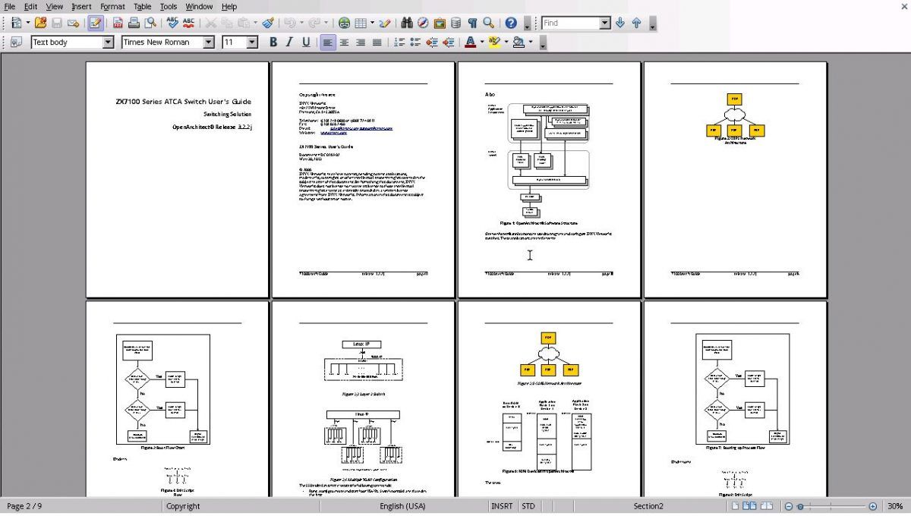Toggle Edit File mode button
The width and height of the screenshot is (911, 516).
tap(95, 23)
